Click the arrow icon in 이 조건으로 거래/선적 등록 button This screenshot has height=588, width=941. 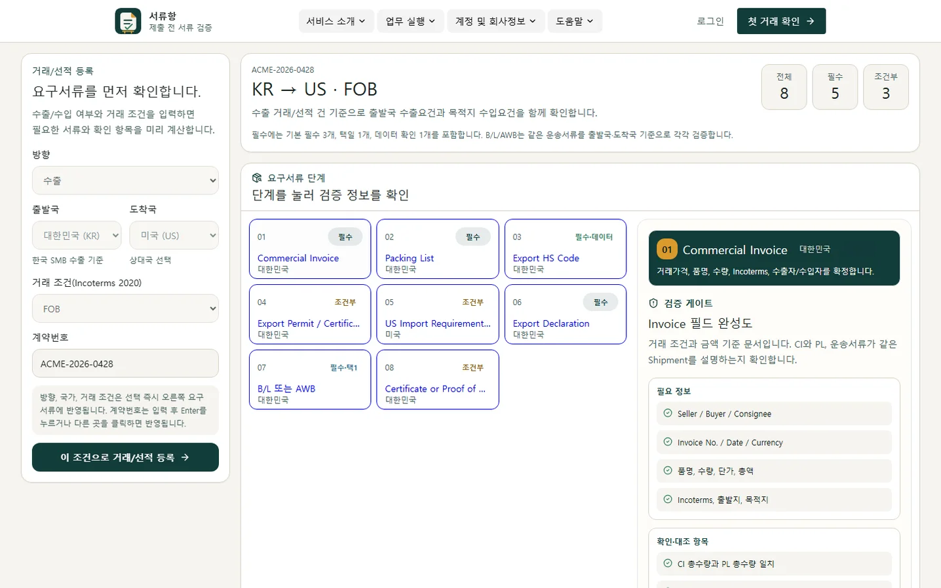click(185, 457)
